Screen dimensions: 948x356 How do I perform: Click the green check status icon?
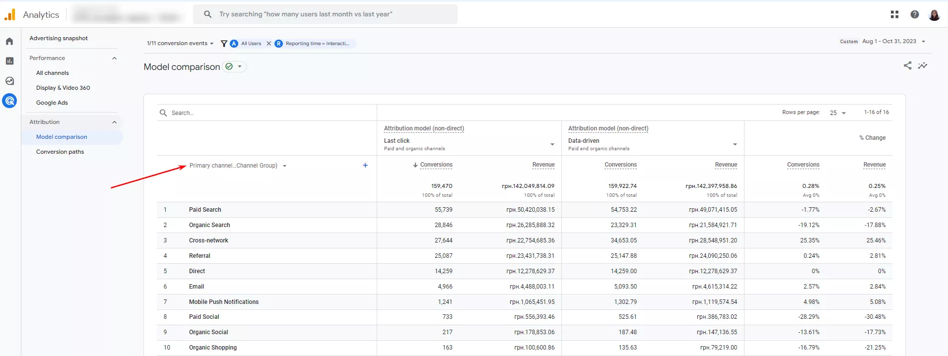(229, 66)
